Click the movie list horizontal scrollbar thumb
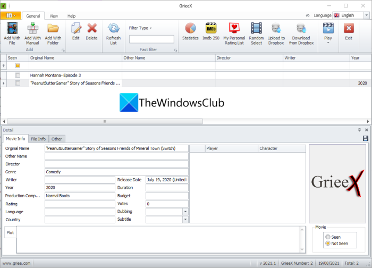This screenshot has width=372, height=268. pyautogui.click(x=105, y=121)
